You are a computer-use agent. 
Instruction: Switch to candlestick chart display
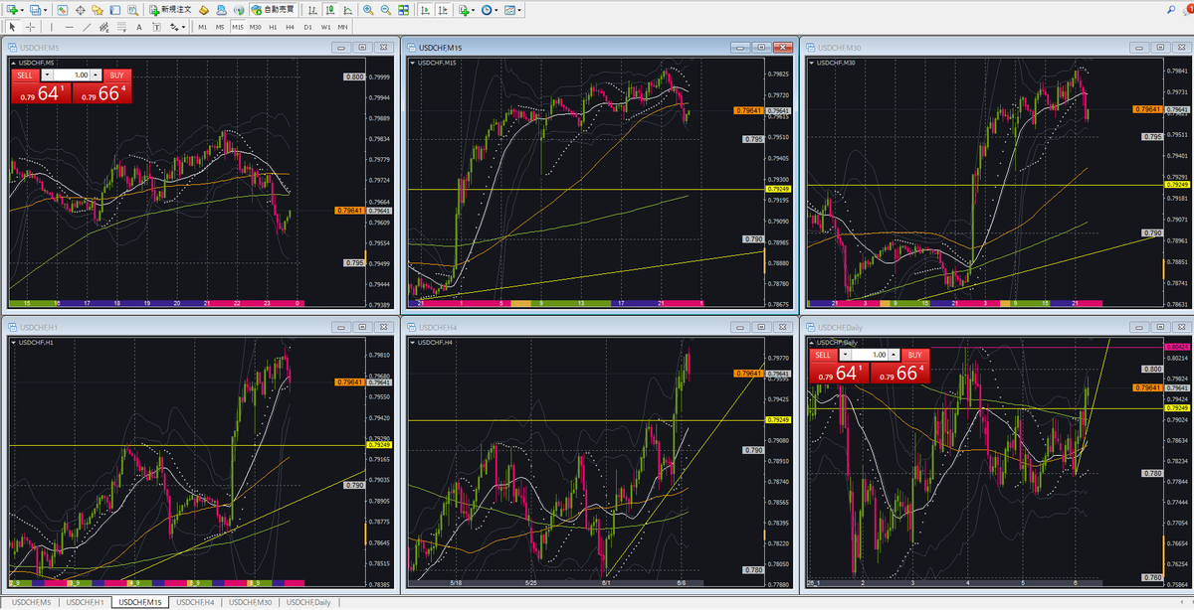(x=330, y=9)
